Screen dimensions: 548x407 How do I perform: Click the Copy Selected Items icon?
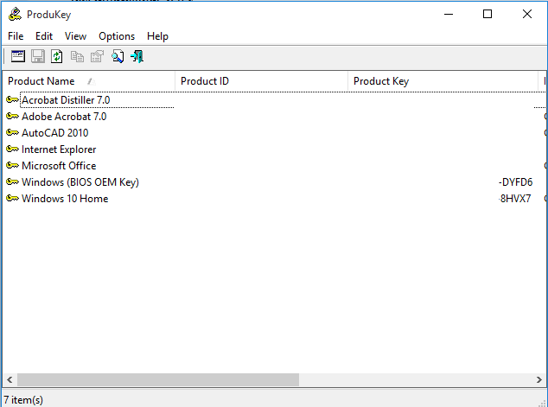(x=77, y=56)
